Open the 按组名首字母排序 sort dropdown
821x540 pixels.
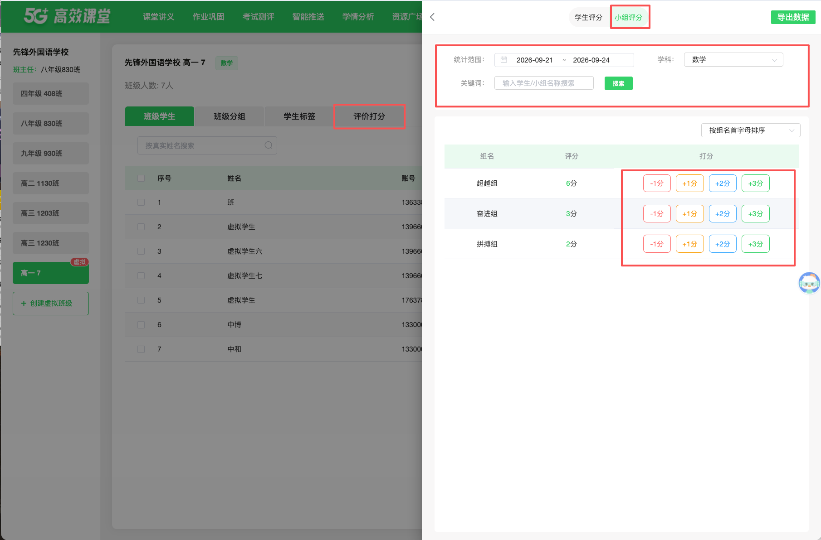coord(751,130)
